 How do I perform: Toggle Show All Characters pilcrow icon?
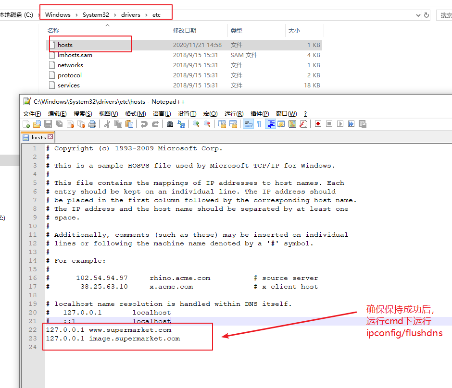coord(259,124)
